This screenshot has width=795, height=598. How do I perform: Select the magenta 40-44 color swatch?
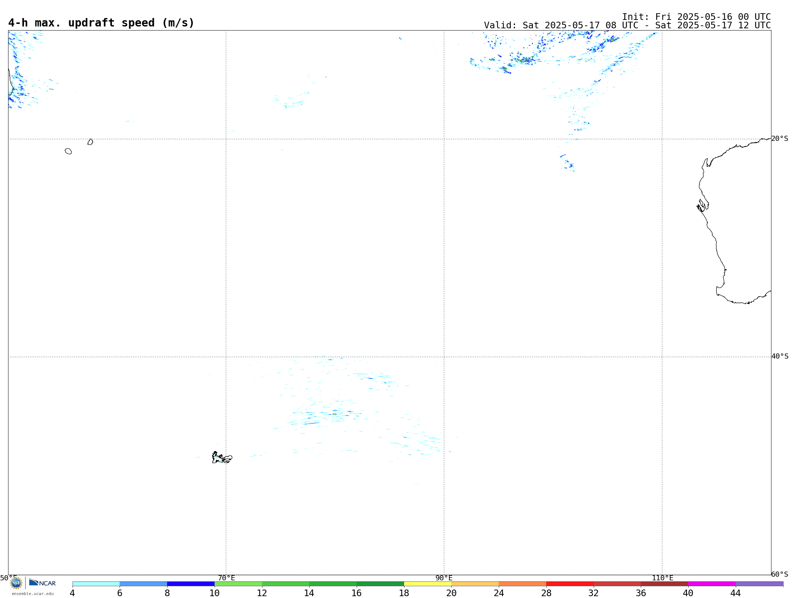[712, 584]
